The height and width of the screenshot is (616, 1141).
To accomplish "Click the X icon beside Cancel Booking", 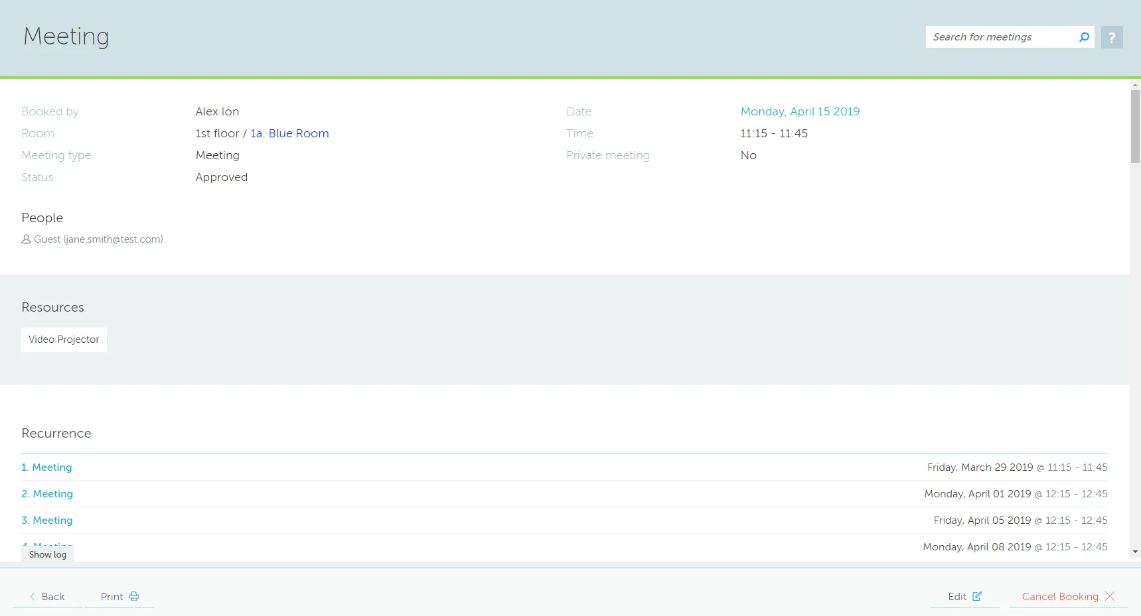I will (x=1110, y=596).
